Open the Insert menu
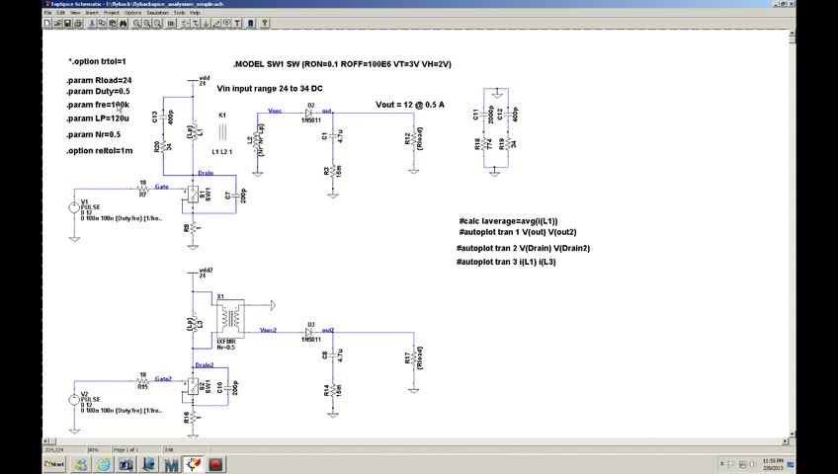838x474 pixels. 92,13
